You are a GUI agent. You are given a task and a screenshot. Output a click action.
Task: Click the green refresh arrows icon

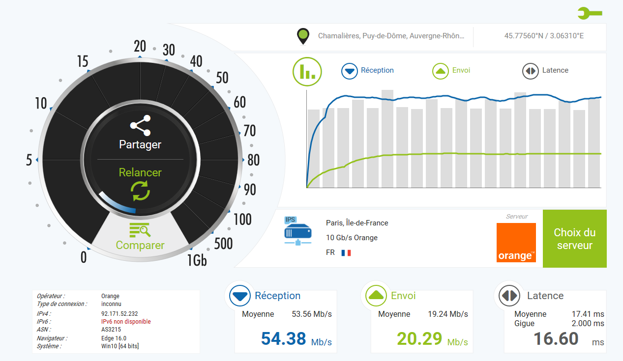point(140,191)
